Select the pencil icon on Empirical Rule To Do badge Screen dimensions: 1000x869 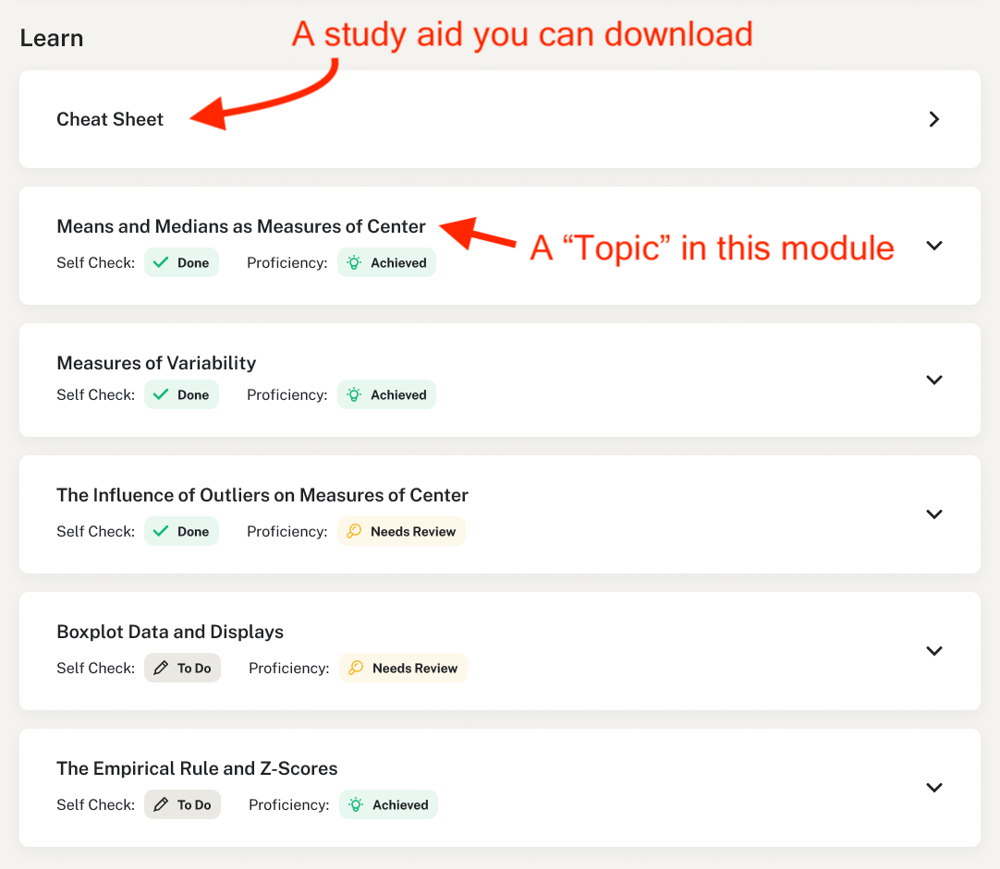coord(163,804)
